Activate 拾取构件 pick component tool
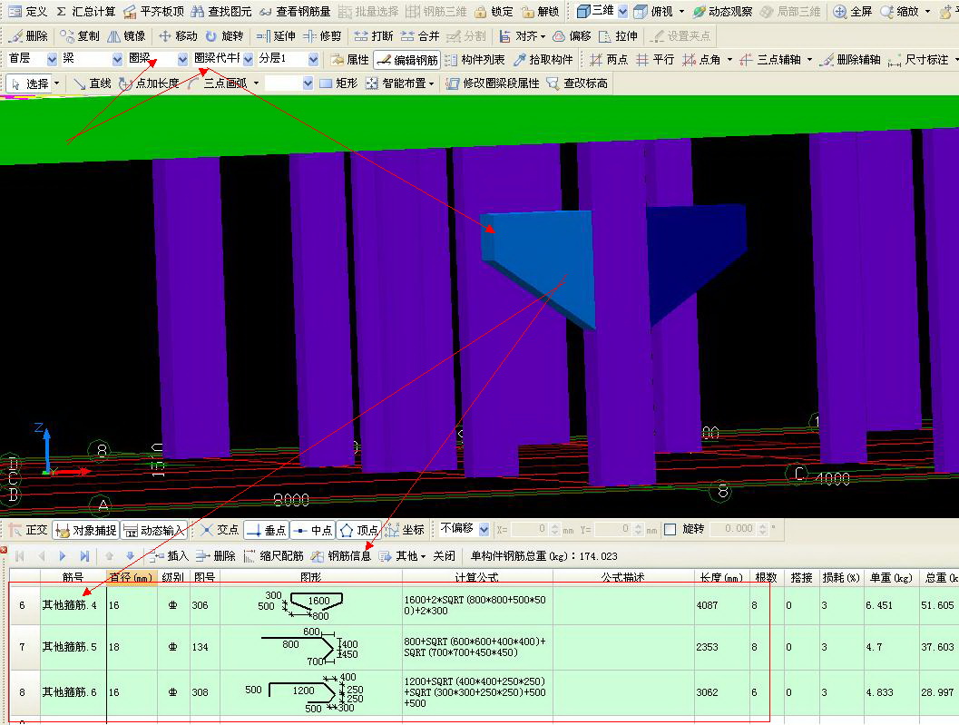The width and height of the screenshot is (959, 725). coord(543,59)
